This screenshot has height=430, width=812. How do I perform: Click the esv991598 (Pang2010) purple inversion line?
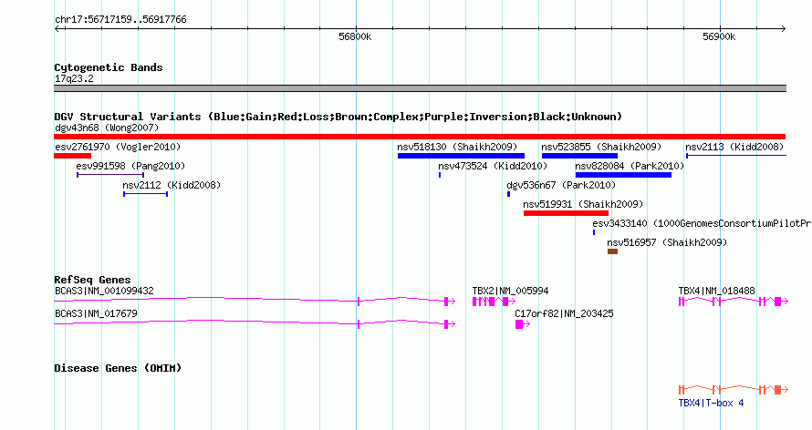(x=110, y=175)
